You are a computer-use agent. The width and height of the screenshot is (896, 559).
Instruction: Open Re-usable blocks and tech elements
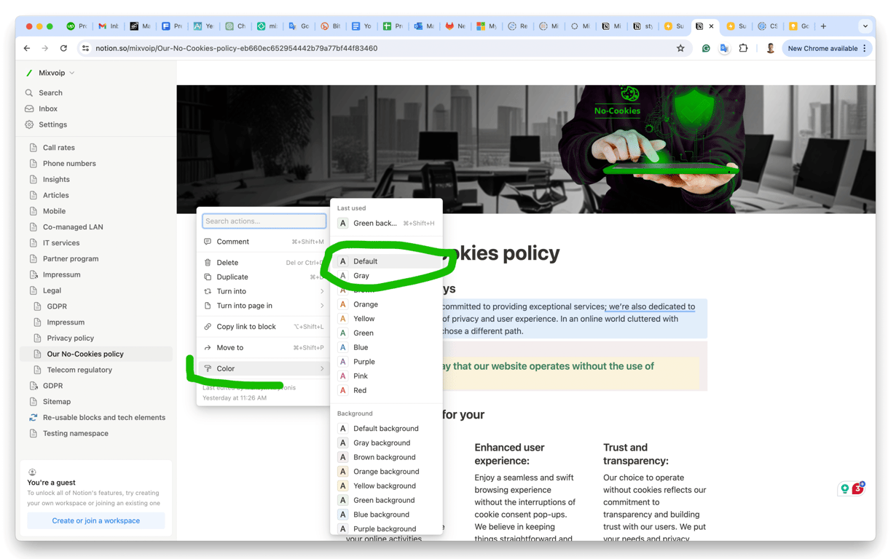tap(103, 418)
